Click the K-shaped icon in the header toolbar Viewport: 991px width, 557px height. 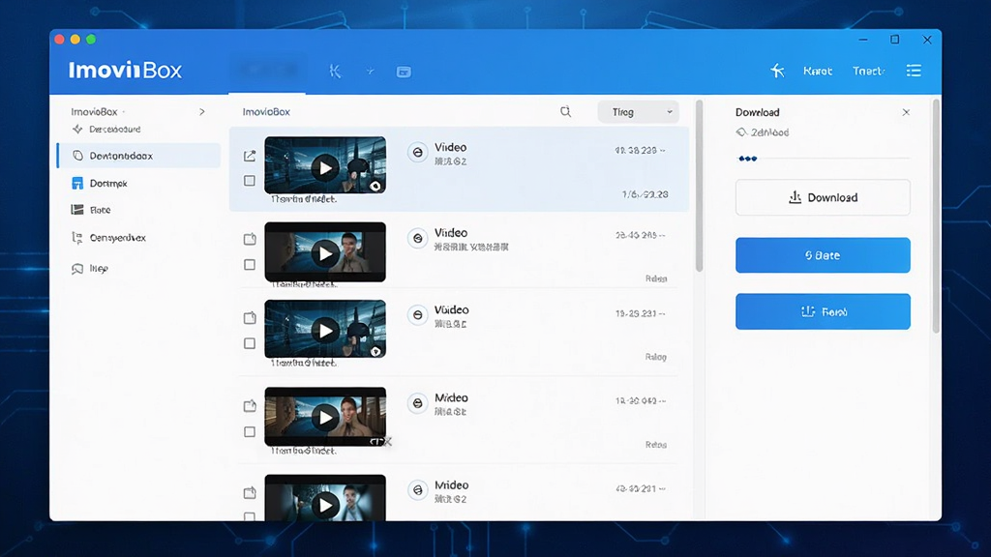335,72
